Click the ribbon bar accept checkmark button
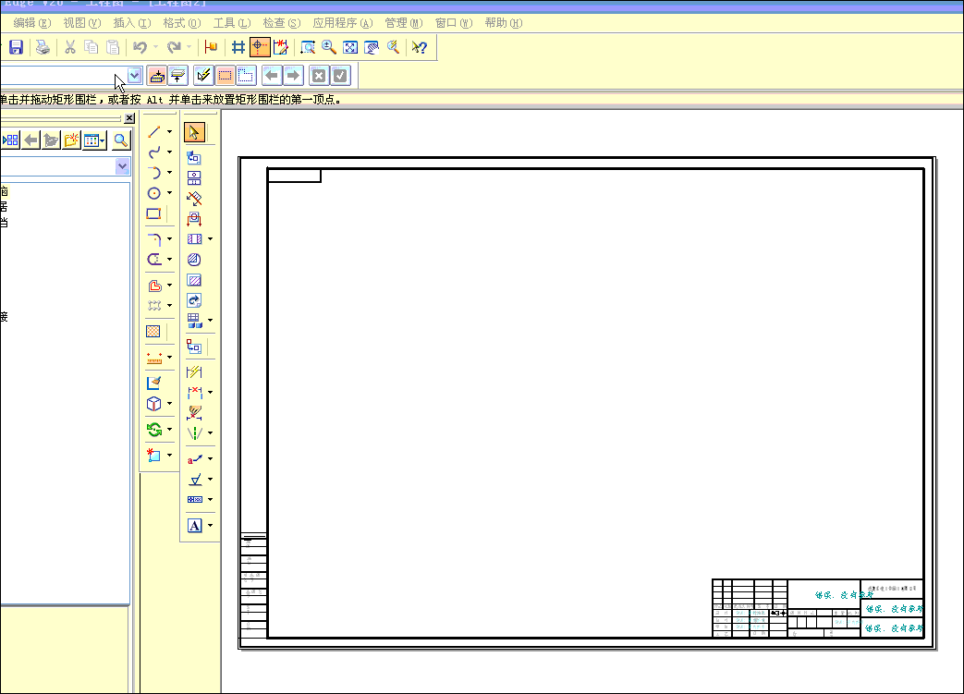This screenshot has width=964, height=694. click(x=339, y=76)
